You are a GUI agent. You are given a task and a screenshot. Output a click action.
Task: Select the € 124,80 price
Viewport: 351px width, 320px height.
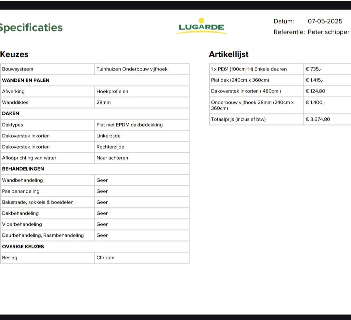click(x=315, y=91)
